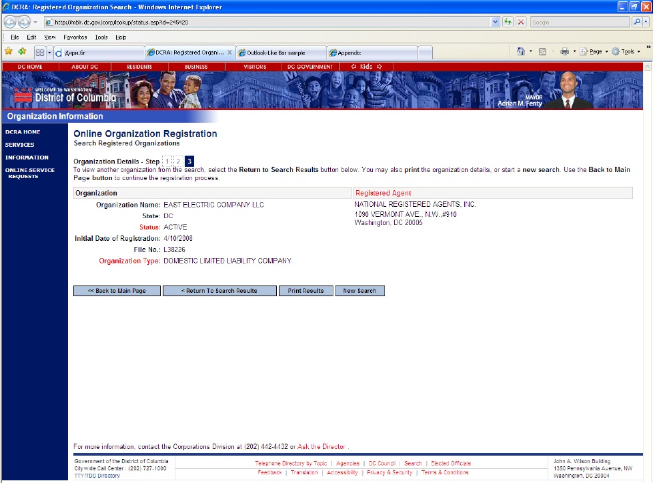
Task: Click the Add to Favorites star-plus icon
Action: [x=22, y=52]
